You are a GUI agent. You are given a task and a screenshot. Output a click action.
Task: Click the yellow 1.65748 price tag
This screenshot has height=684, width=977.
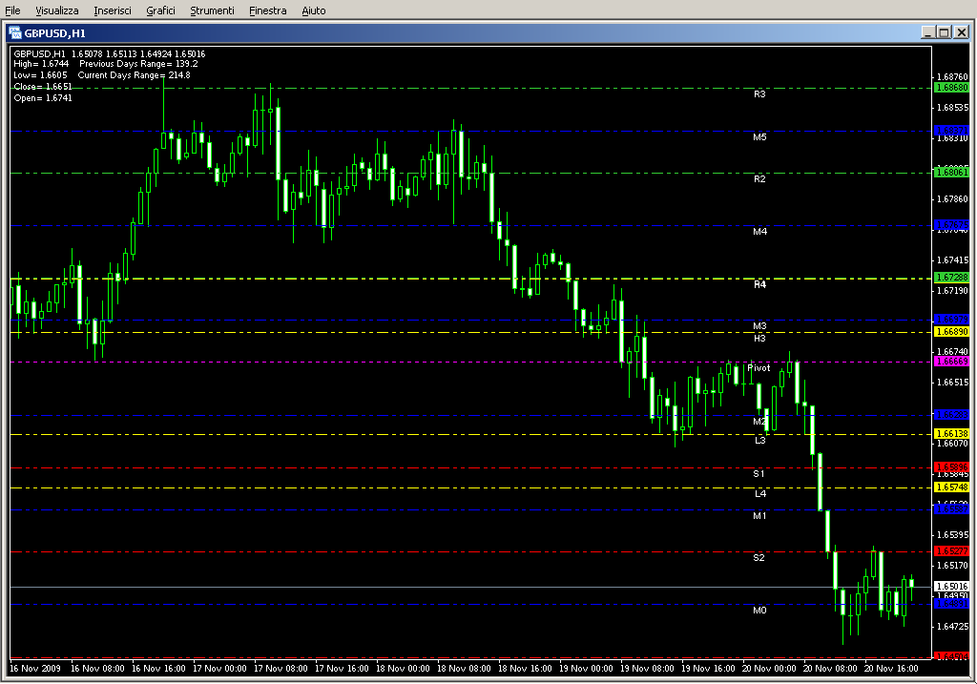point(951,487)
